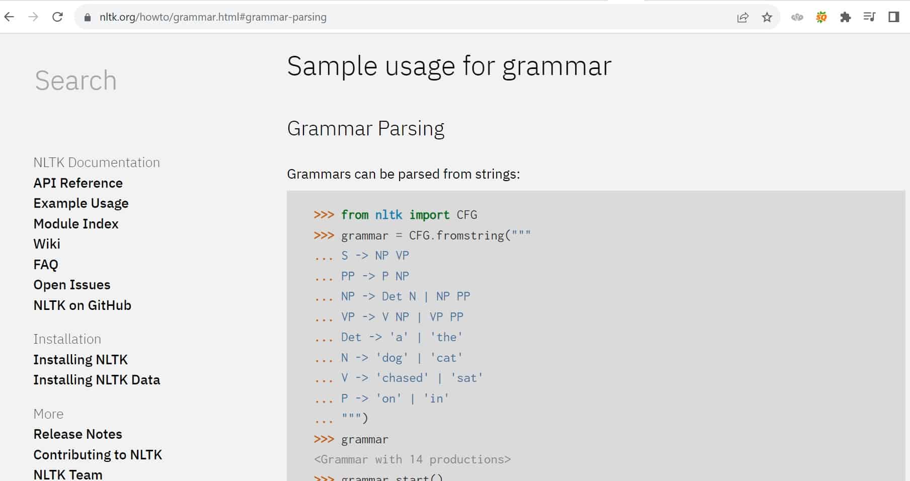Click the grayed-out extension icon beside share
The width and height of the screenshot is (910, 481).
point(797,17)
